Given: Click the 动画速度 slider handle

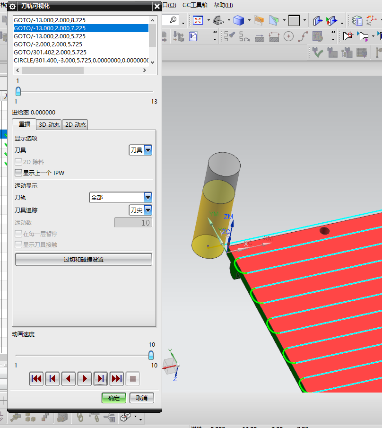Looking at the screenshot, I should pyautogui.click(x=151, y=355).
